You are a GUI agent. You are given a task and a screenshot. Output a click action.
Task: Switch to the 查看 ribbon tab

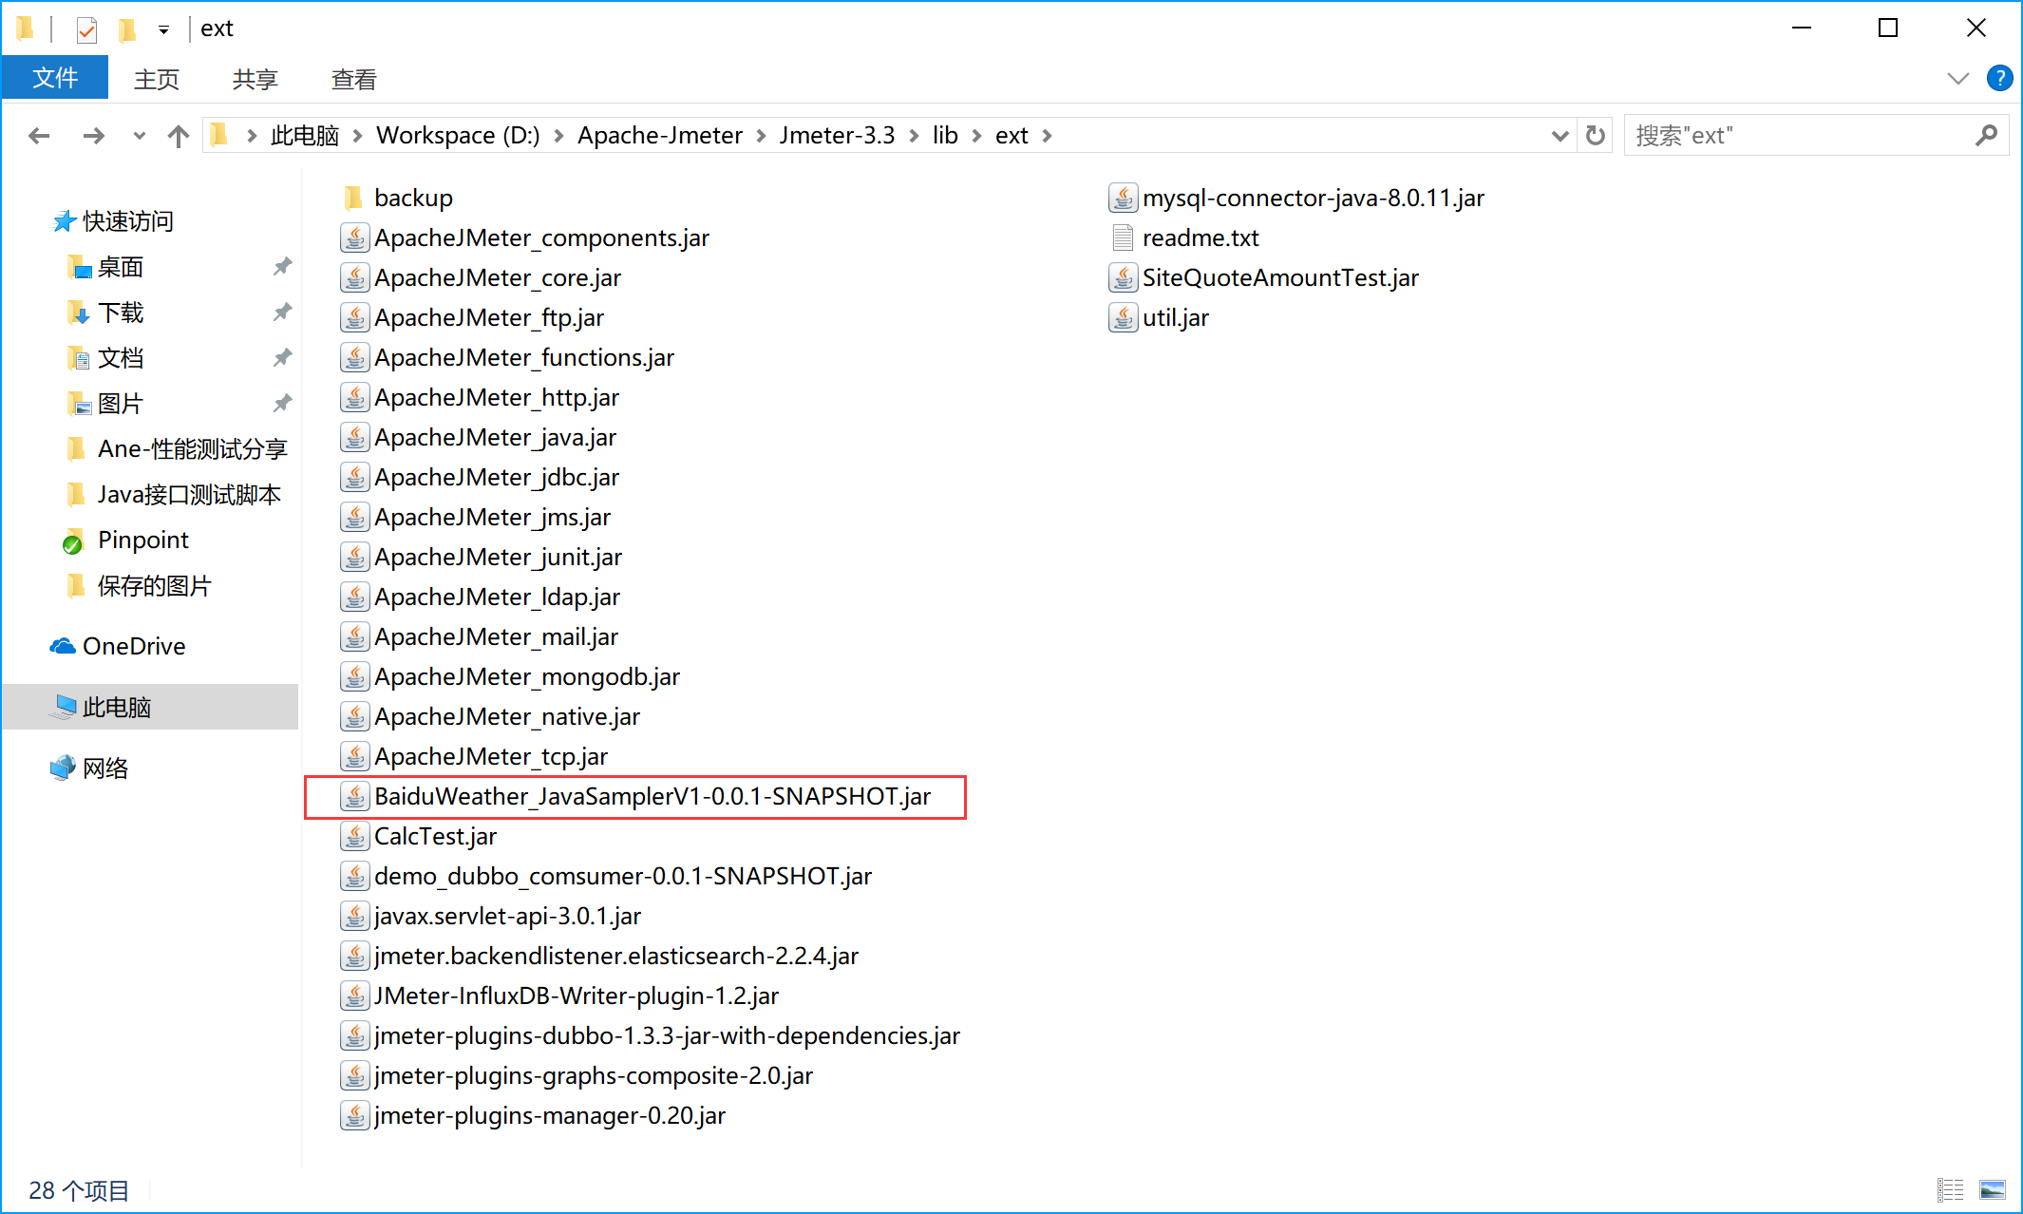(x=353, y=79)
